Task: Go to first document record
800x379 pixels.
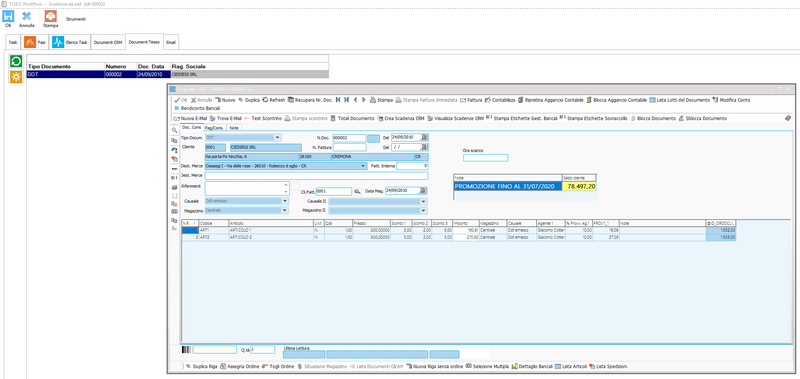Action: click(x=338, y=100)
